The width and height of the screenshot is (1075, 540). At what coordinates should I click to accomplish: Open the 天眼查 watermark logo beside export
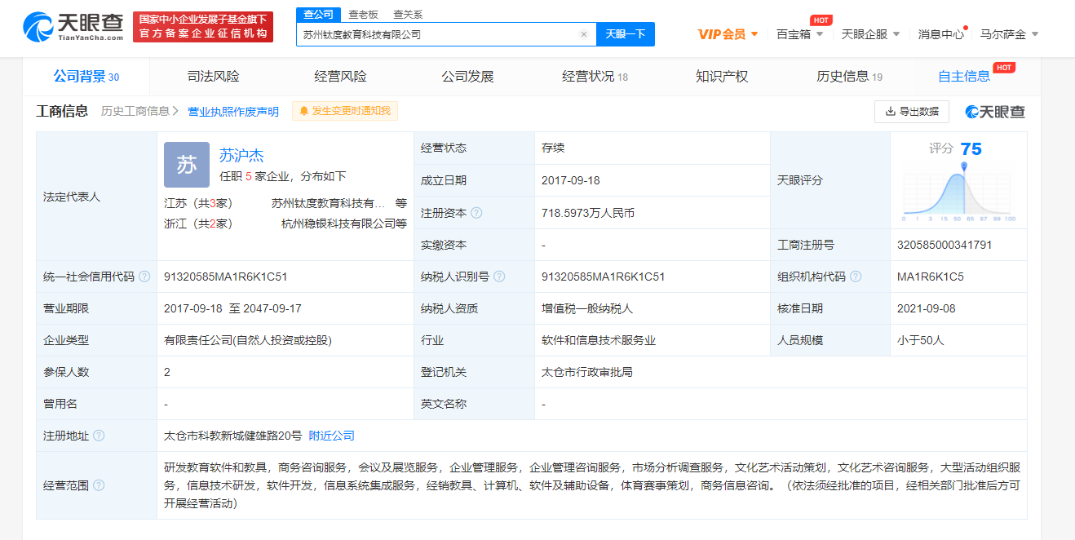click(995, 112)
